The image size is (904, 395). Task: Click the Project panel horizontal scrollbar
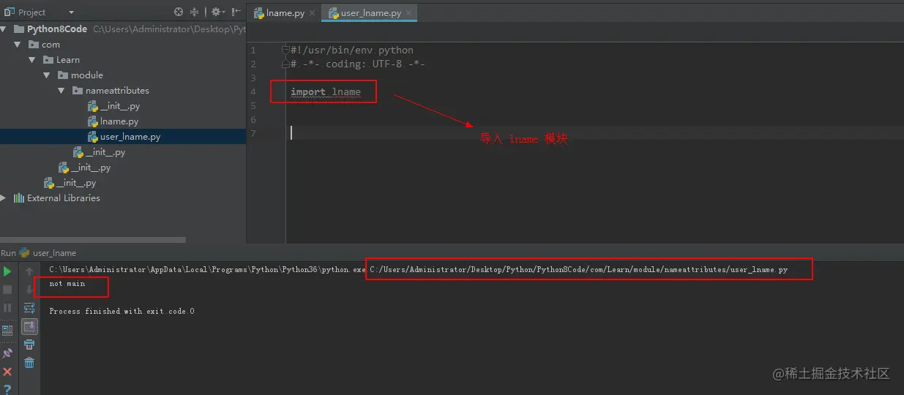pyautogui.click(x=93, y=240)
